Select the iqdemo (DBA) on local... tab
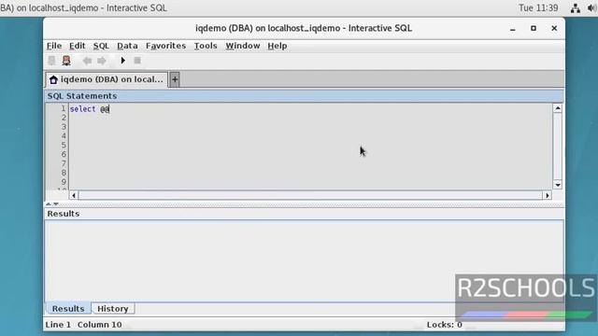The image size is (598, 336). (107, 79)
